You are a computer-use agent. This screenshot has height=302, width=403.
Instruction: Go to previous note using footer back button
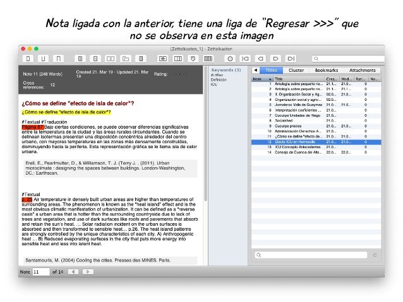tap(73, 272)
